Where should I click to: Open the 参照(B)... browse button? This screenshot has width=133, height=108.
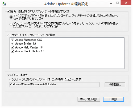coord(115,85)
